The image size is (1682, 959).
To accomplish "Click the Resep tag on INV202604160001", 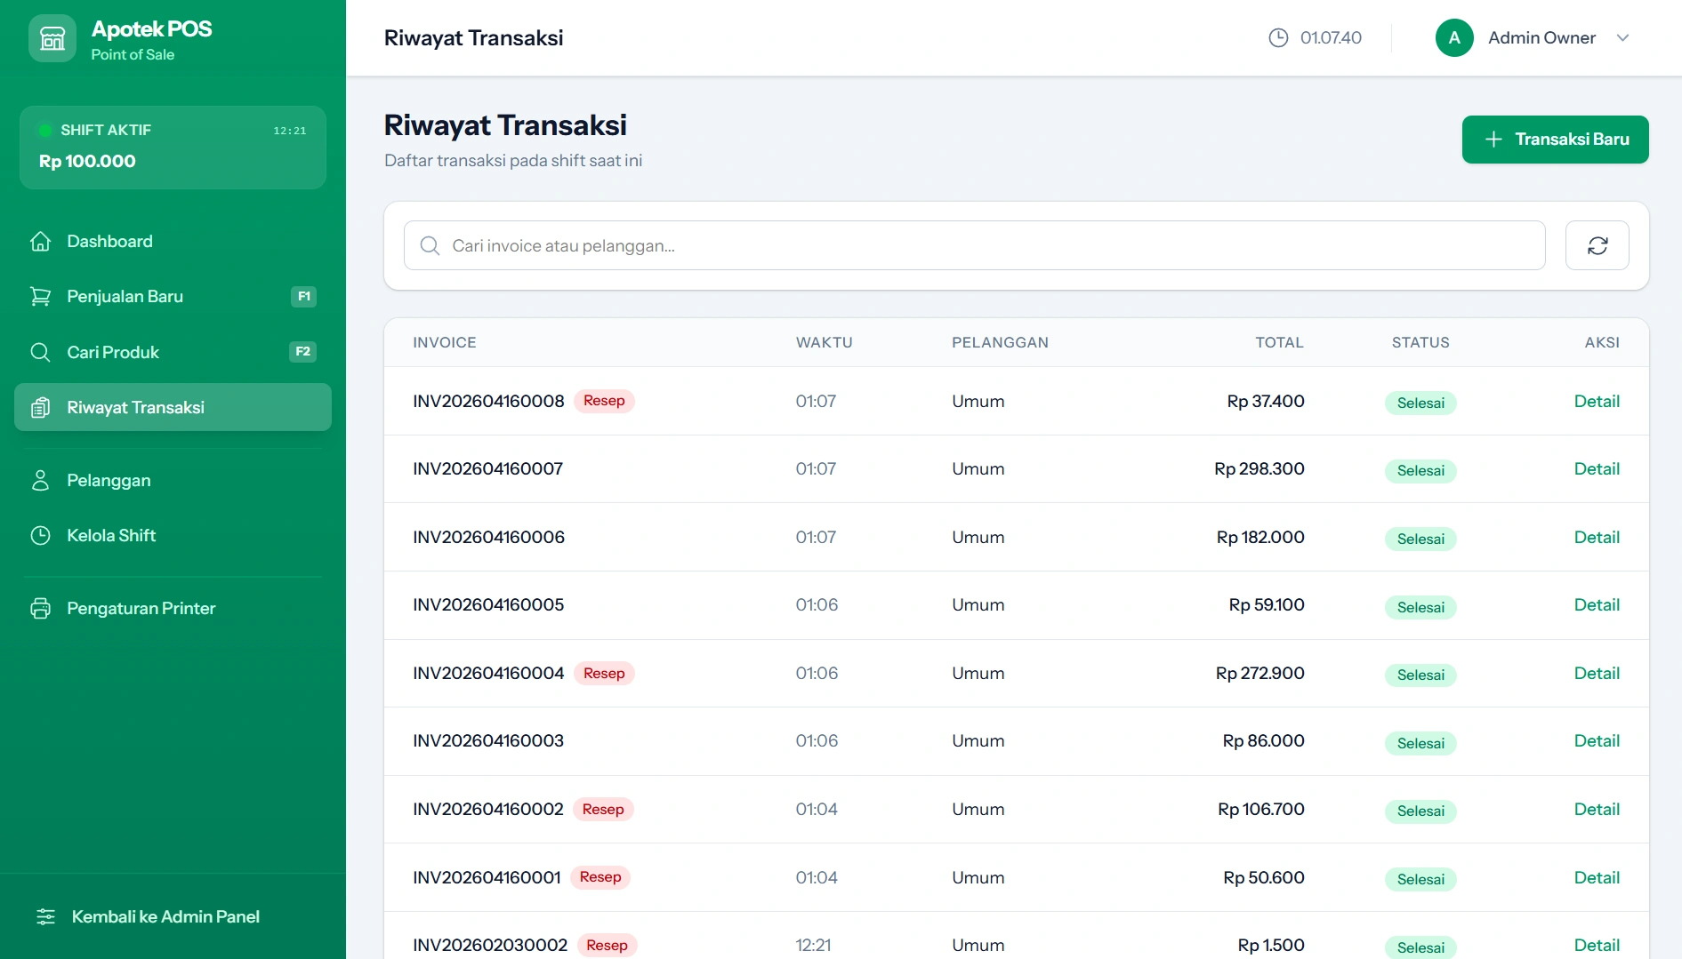I will tap(600, 877).
